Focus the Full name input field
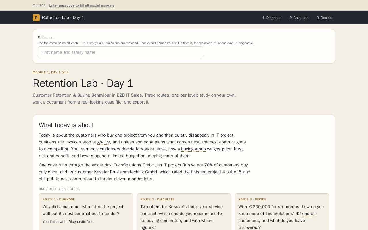368x230 pixels. pos(120,52)
